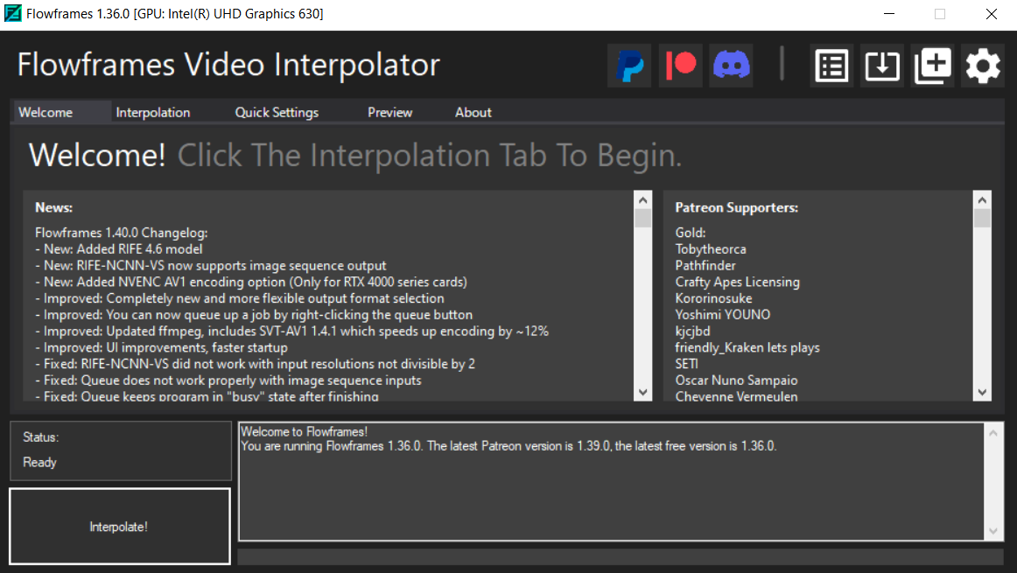Click the 'Pathfinder' supporter name

point(705,266)
